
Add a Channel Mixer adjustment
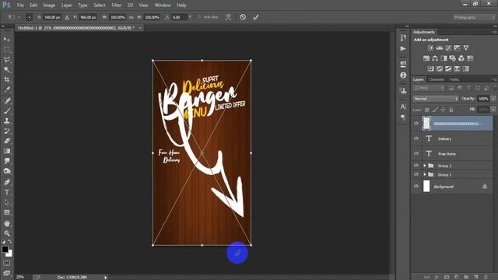(461, 58)
